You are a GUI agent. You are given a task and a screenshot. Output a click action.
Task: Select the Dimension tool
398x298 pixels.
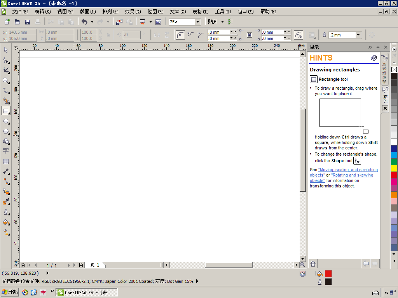pos(6,172)
